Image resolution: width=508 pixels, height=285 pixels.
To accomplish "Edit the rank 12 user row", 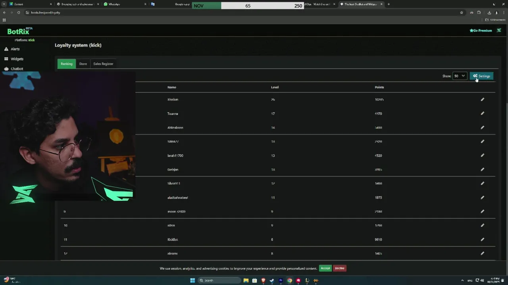I will [x=482, y=253].
